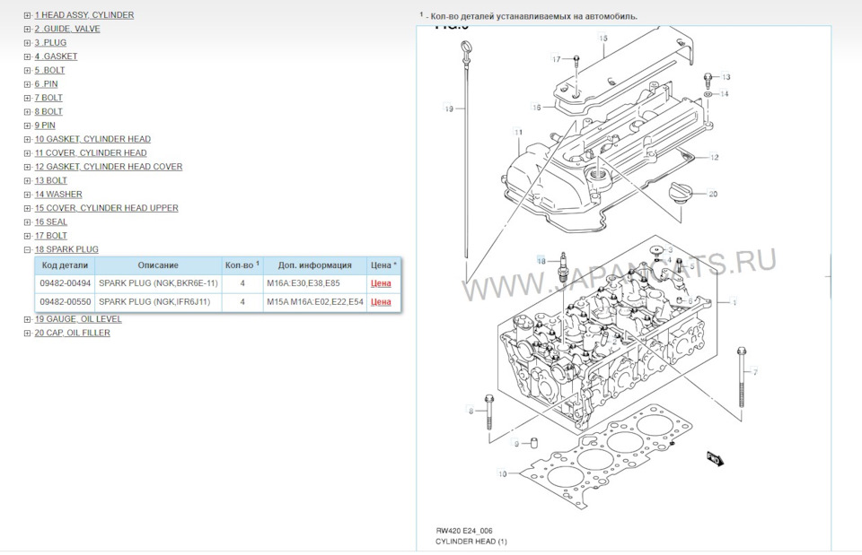Screen dimensions: 862x555
Task: Select part code 09482-00550 cell
Action: click(65, 302)
